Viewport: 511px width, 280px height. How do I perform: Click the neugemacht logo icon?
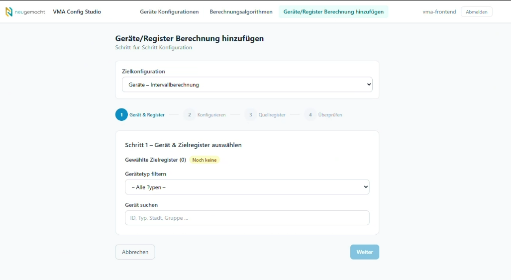[9, 11]
